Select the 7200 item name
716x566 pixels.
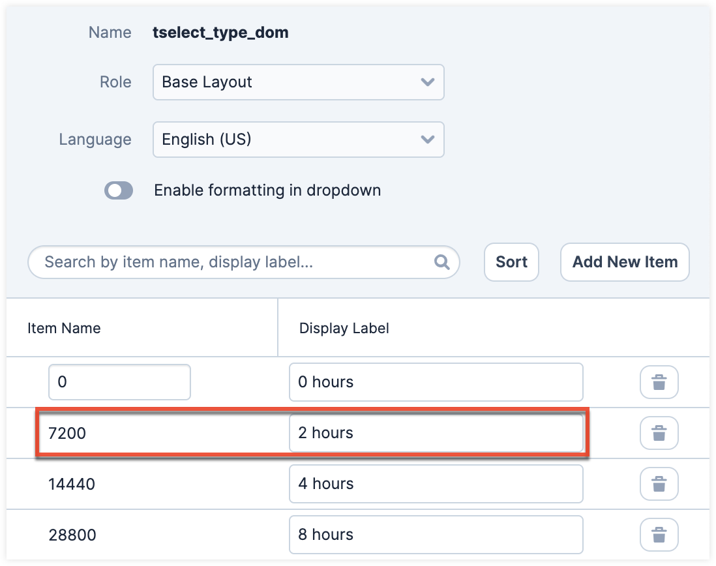click(67, 433)
